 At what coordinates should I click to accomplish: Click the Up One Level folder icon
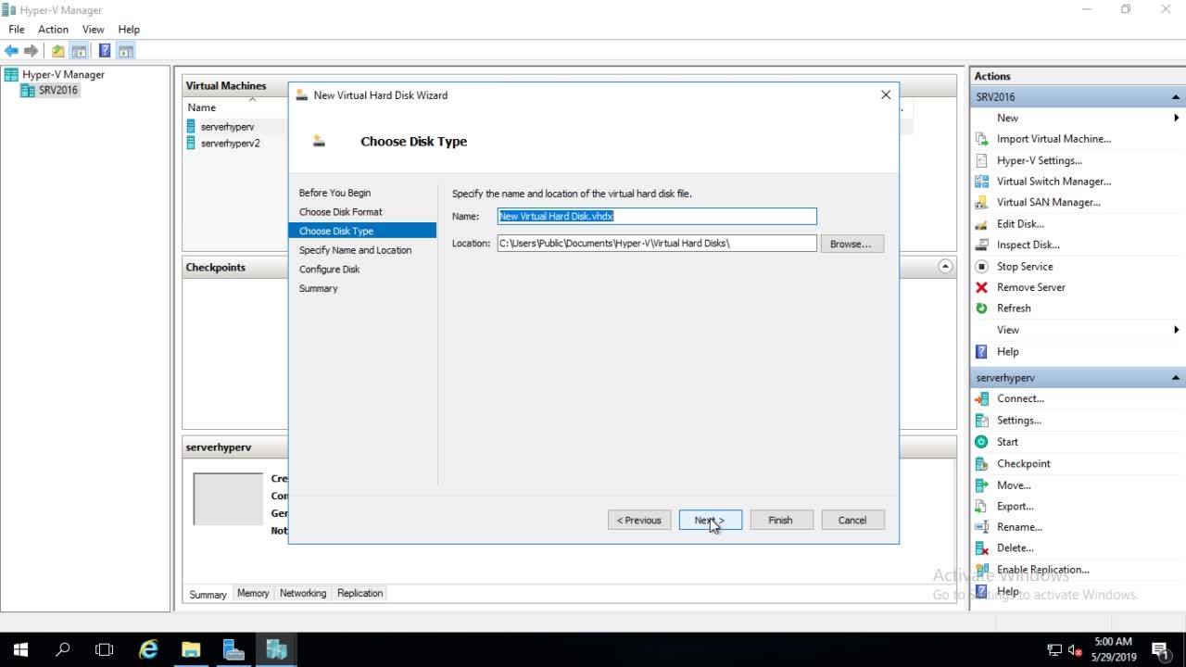click(58, 51)
